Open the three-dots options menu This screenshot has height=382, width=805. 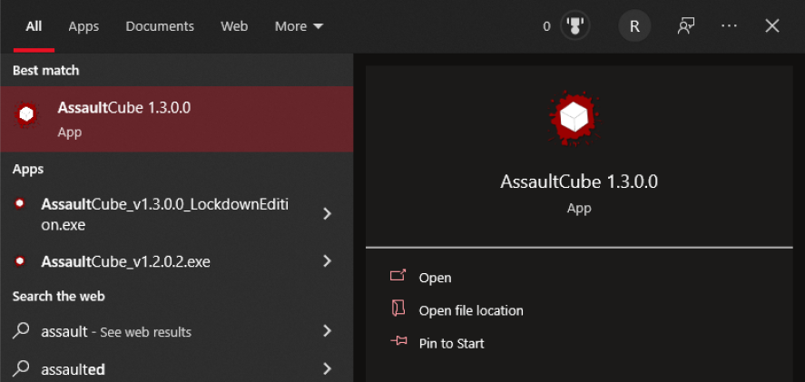tap(729, 26)
